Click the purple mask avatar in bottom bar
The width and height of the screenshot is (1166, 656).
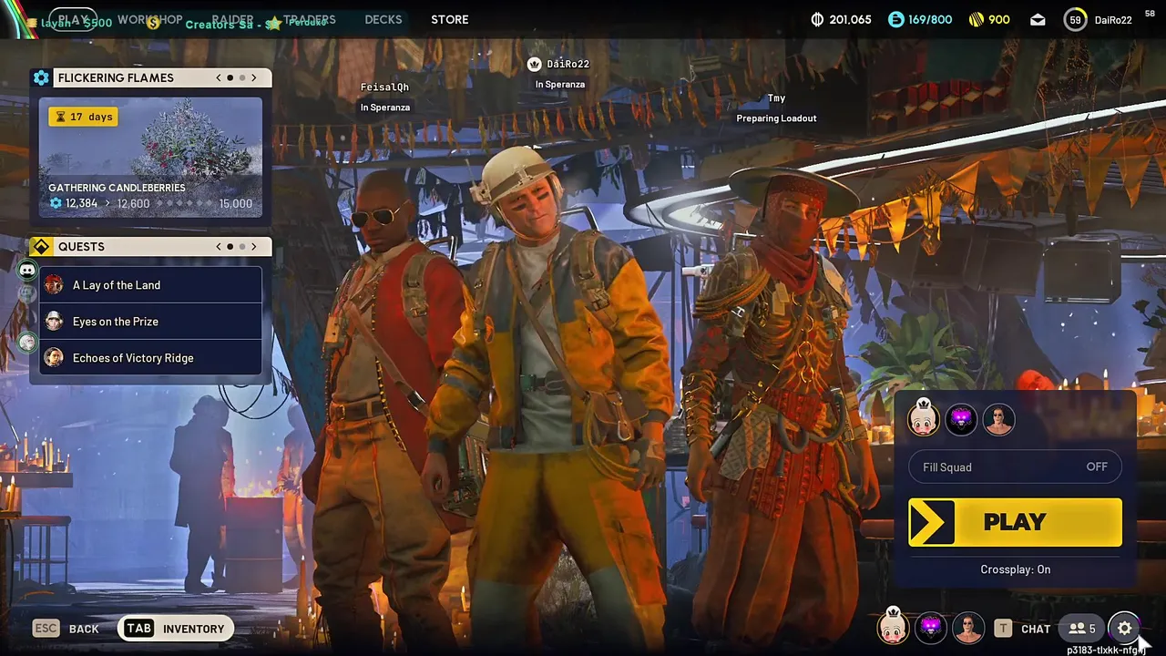[x=930, y=627]
